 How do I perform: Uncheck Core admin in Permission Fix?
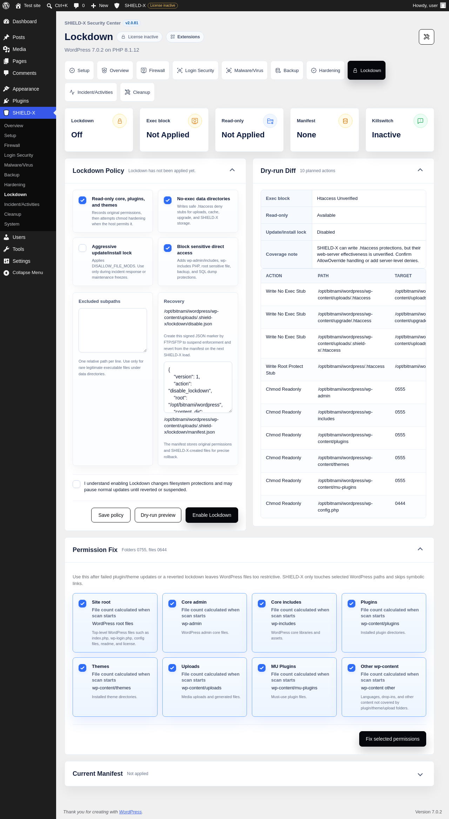coord(172,604)
